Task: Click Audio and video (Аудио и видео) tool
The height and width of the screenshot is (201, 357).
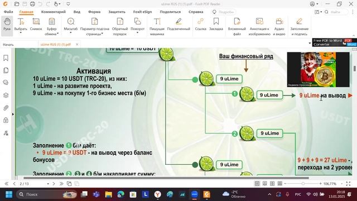Action: (279, 26)
